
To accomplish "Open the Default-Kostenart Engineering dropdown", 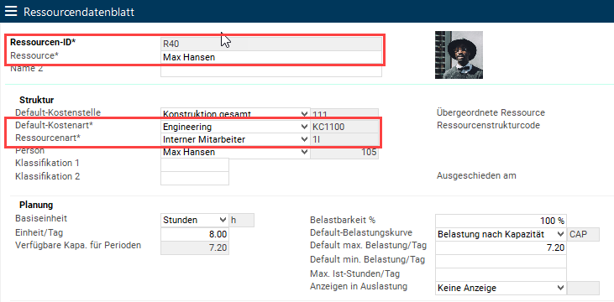I will pos(235,127).
